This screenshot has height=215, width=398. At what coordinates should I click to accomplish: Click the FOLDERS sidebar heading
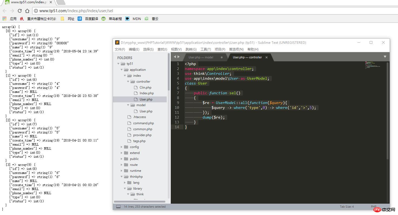(125, 58)
